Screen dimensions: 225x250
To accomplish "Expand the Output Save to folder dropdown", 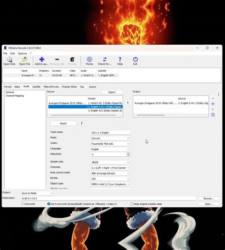I will tap(37, 193).
